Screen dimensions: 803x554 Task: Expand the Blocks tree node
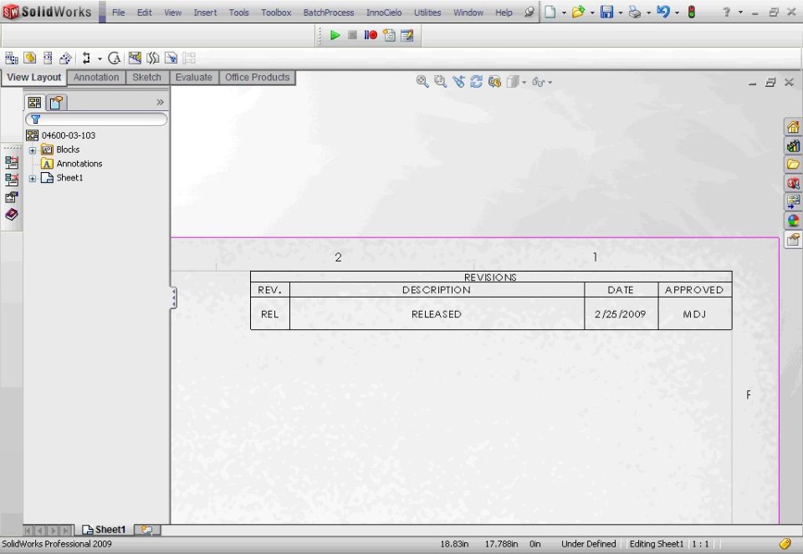[33, 150]
